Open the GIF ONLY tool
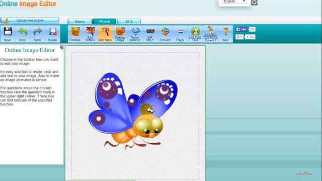This screenshot has width=322, height=181. pyautogui.click(x=150, y=34)
